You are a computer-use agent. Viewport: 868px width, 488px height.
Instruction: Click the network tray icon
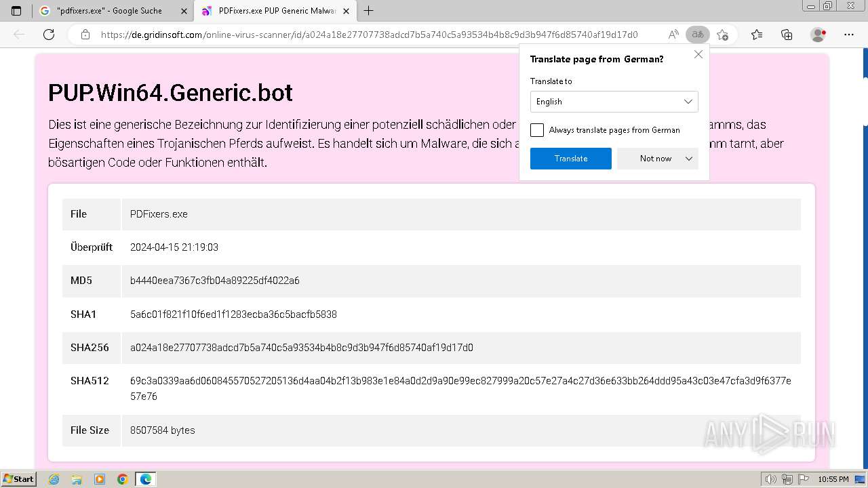click(x=787, y=479)
